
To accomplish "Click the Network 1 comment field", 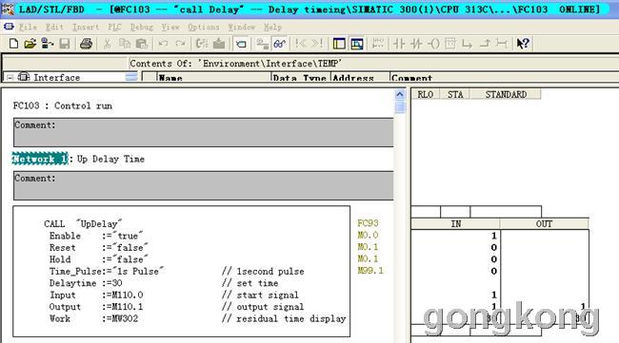I will click(x=203, y=185).
